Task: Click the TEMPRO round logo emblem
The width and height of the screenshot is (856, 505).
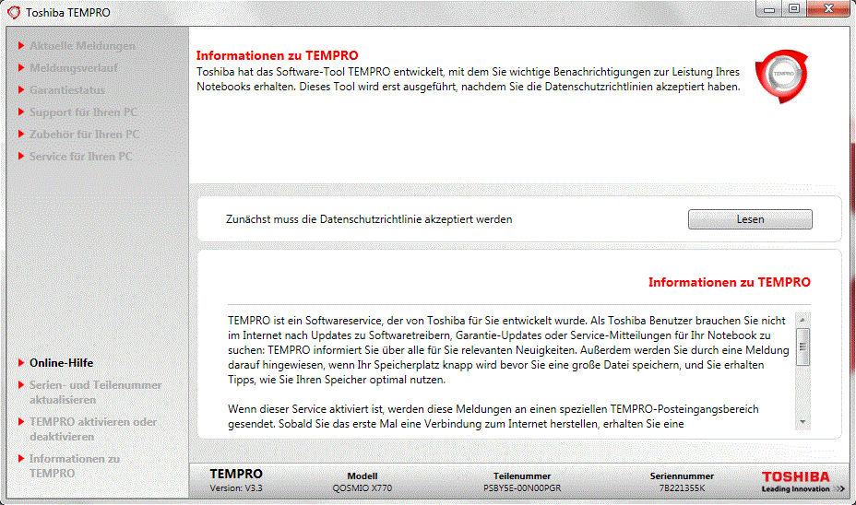Action: tap(782, 76)
